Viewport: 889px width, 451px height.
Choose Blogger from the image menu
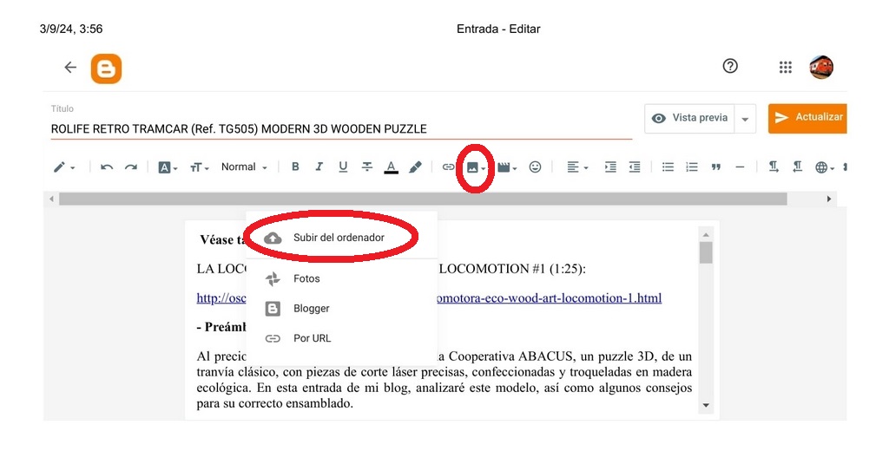pyautogui.click(x=341, y=308)
